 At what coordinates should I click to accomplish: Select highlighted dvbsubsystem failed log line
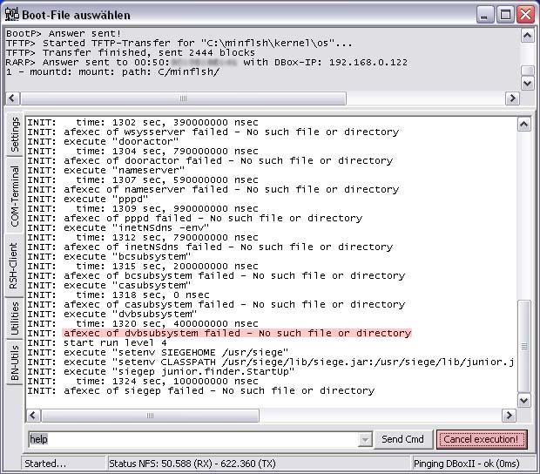click(236, 333)
